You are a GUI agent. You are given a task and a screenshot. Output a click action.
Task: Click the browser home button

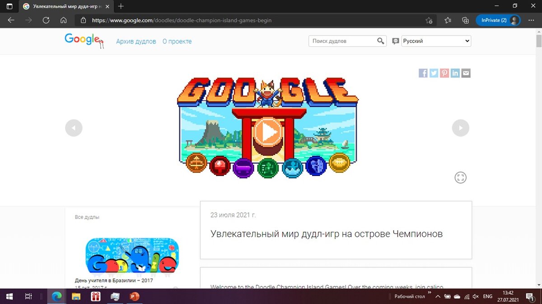click(x=63, y=20)
